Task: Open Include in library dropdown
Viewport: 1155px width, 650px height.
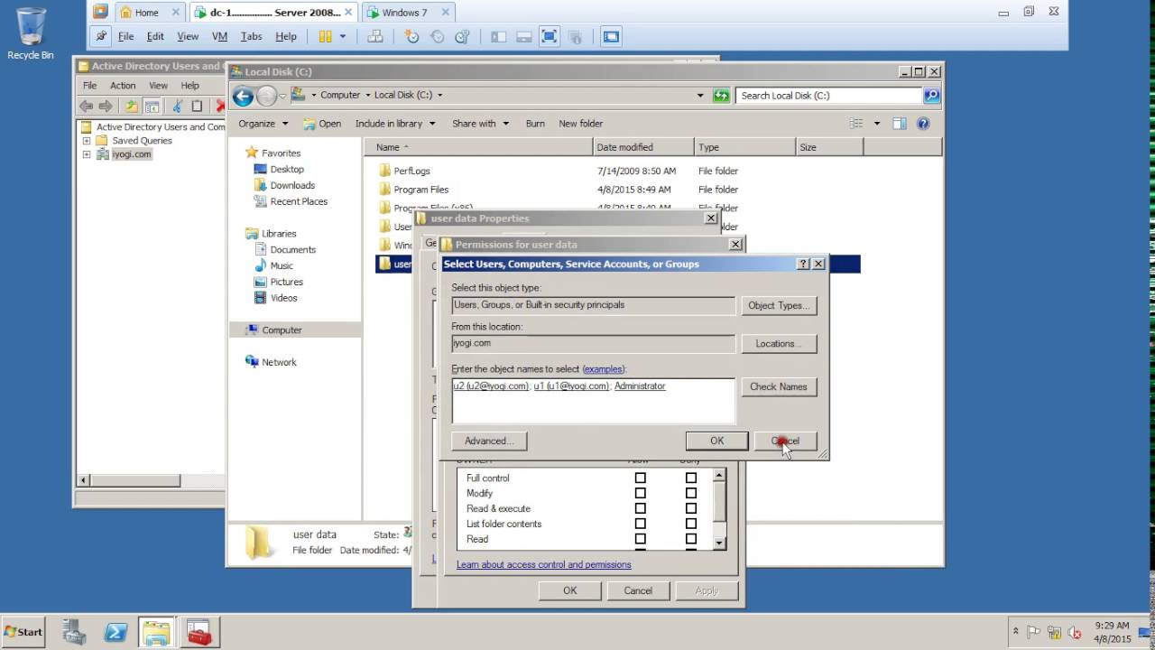Action: pyautogui.click(x=395, y=124)
